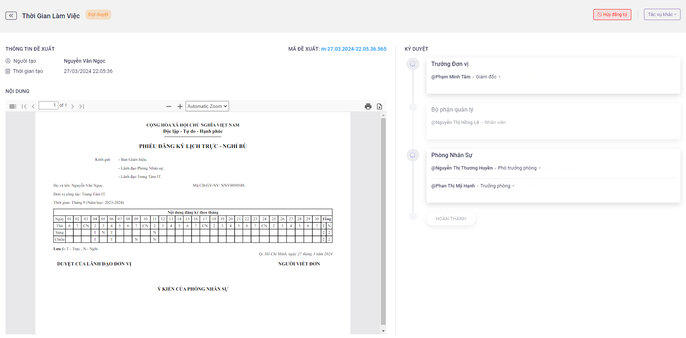
Task: Expand the Tác vụ khác menu
Action: click(662, 15)
